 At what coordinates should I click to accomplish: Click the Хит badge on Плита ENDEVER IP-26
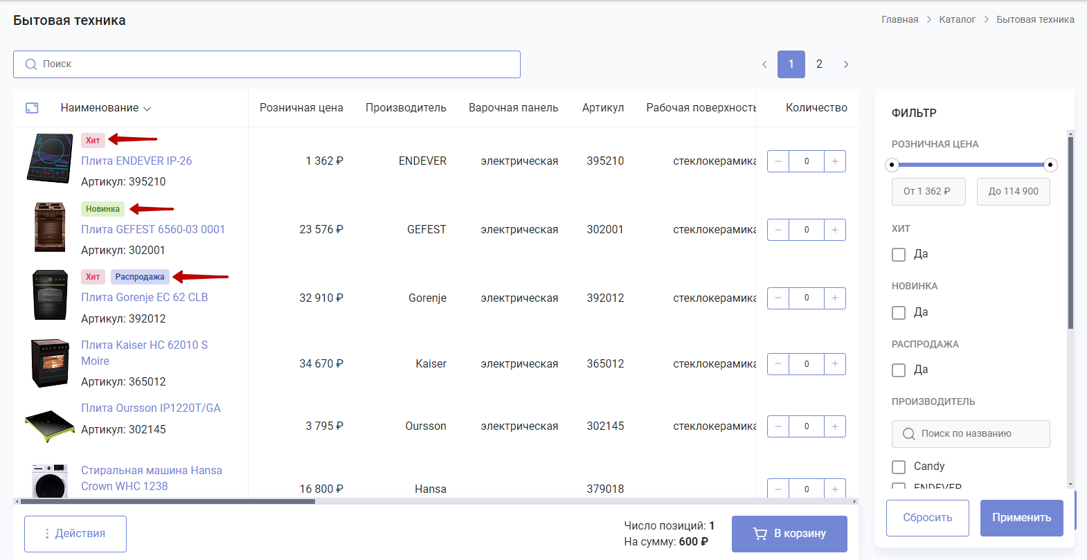pyautogui.click(x=93, y=141)
